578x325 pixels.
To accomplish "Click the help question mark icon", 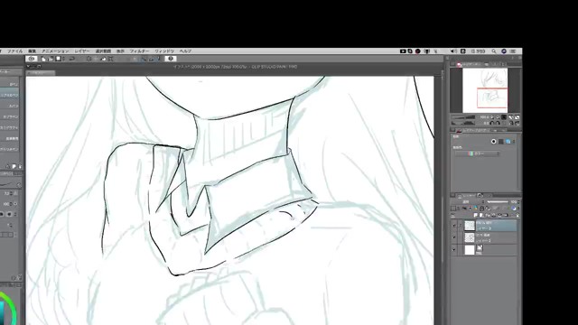I will (x=171, y=59).
